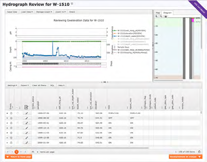The width and height of the screenshot is (207, 162).
Task: Click the error info icon on the 1999-08-03 row
Action: click(x=11, y=118)
